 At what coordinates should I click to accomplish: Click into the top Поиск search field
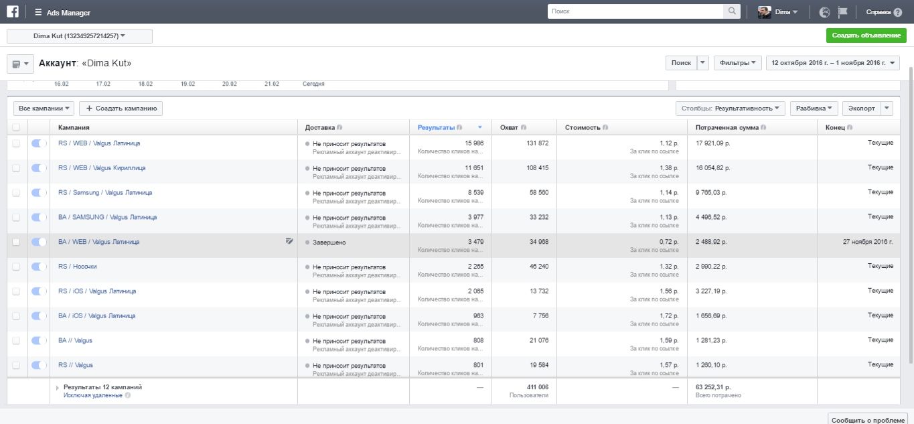[635, 11]
